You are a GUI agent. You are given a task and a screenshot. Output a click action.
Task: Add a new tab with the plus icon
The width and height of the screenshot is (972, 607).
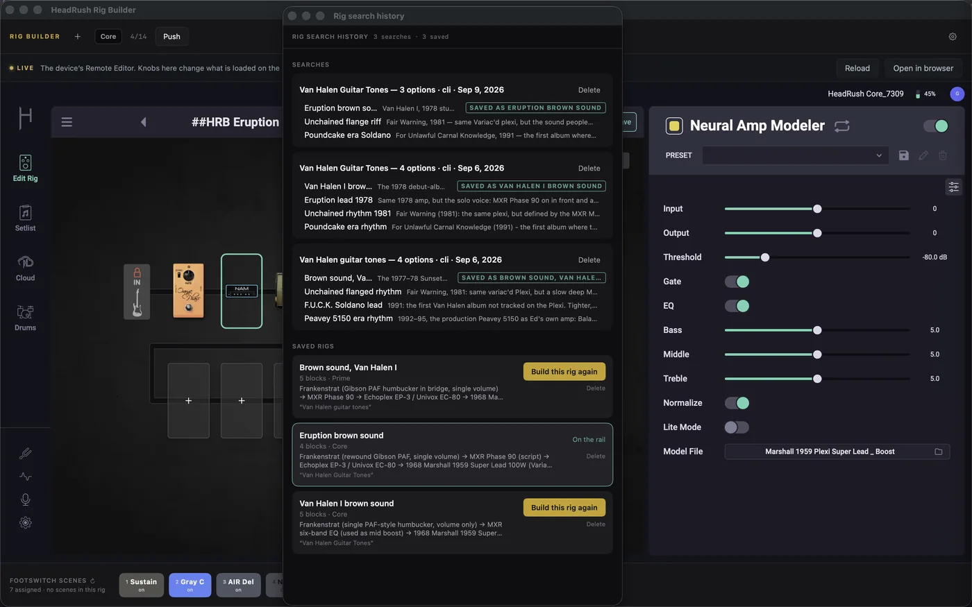click(77, 37)
